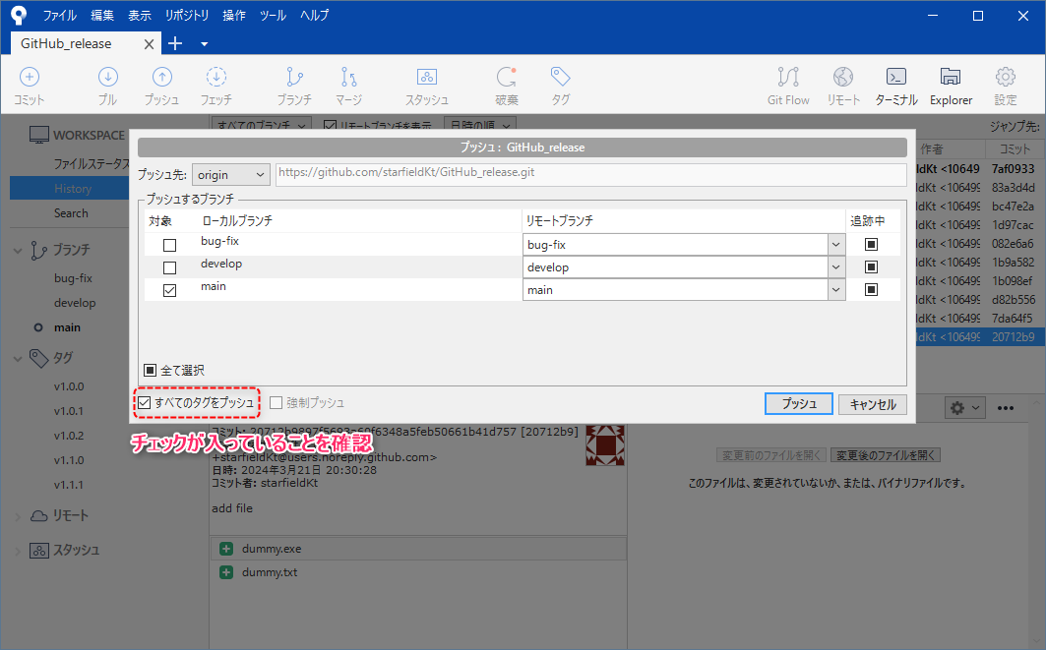Open the Edit (編集) menu
Viewport: 1046px width, 650px height.
102,16
